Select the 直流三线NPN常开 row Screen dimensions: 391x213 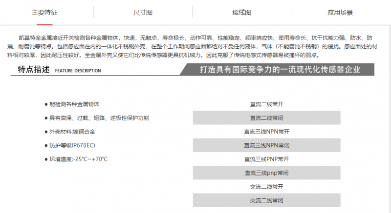[266, 131]
